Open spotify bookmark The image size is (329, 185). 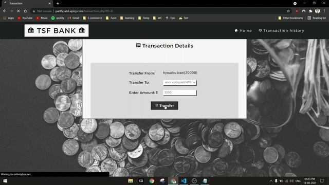coord(58,18)
